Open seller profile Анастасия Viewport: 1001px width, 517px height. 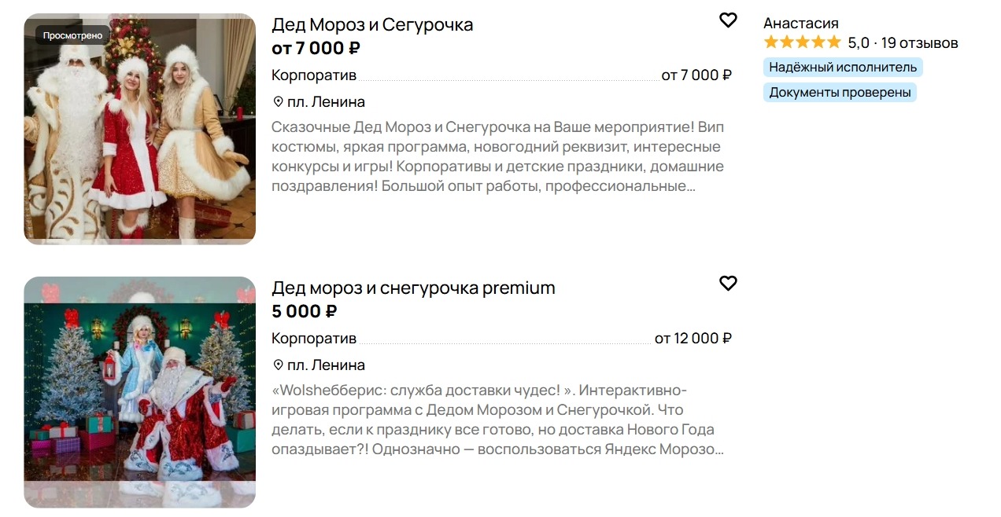(801, 23)
